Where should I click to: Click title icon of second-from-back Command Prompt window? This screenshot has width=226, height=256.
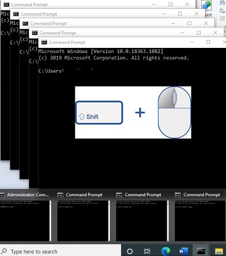16,14
